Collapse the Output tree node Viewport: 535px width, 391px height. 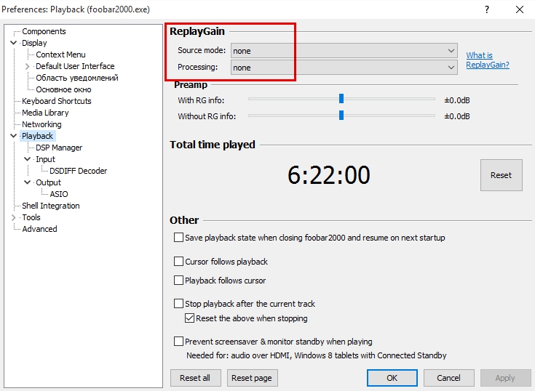pyautogui.click(x=28, y=182)
